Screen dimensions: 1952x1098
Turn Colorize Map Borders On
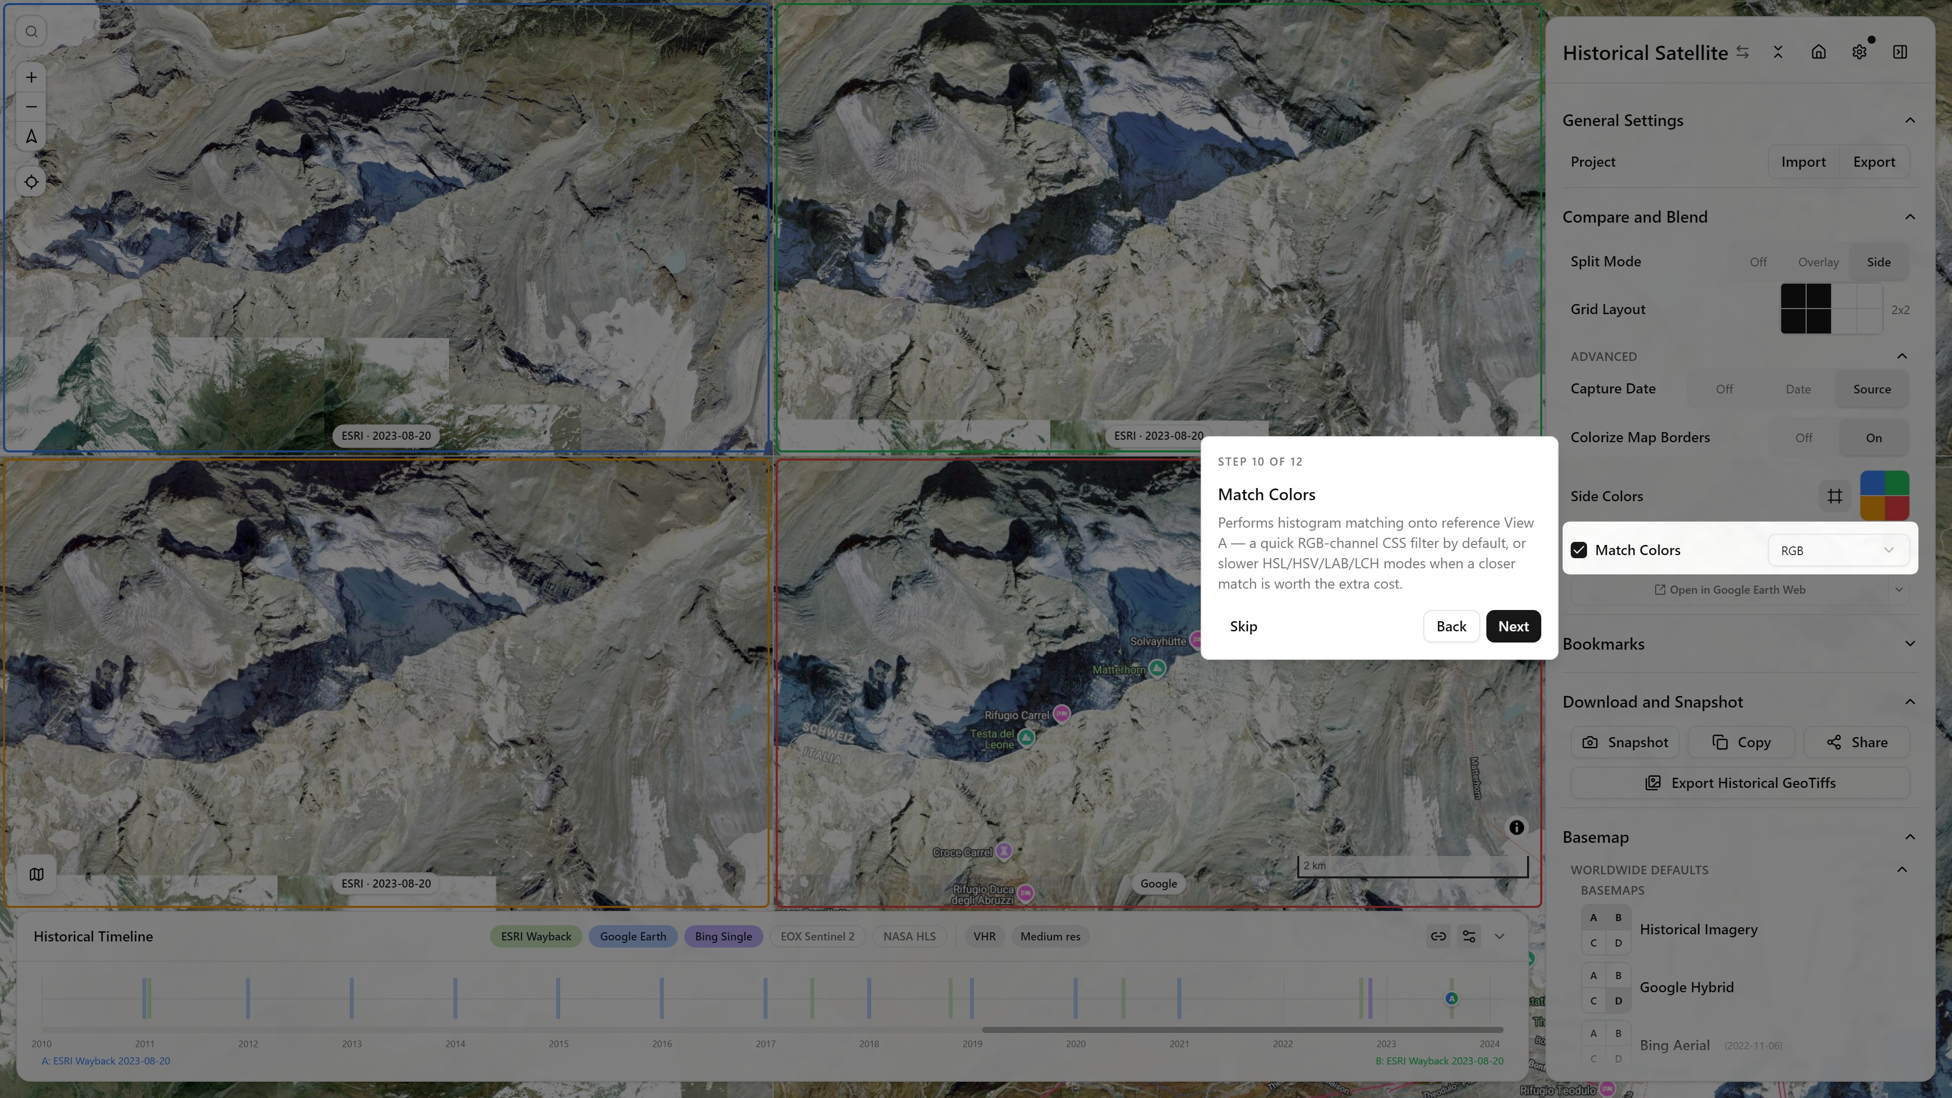point(1873,438)
